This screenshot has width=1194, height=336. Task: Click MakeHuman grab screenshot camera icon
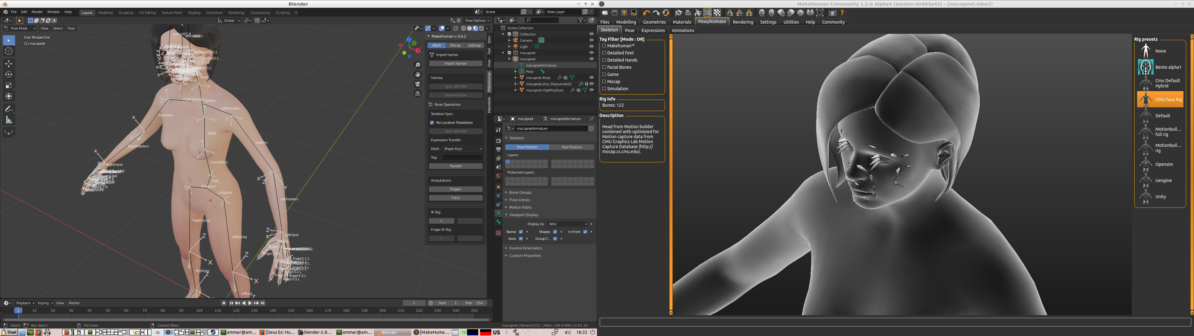(x=832, y=13)
